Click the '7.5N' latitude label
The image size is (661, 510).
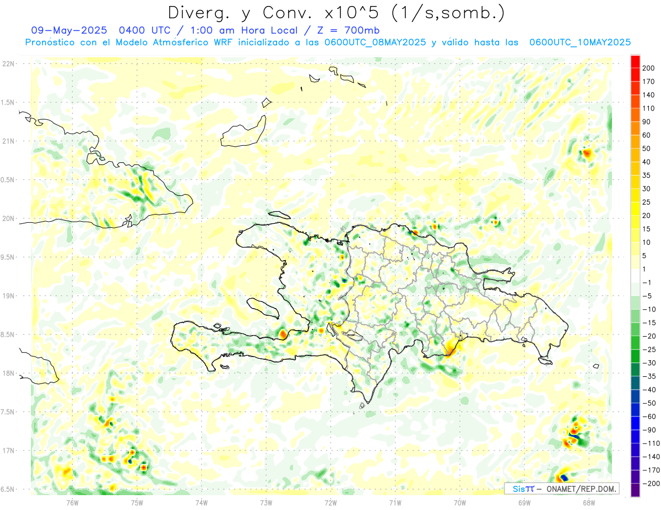(8, 412)
